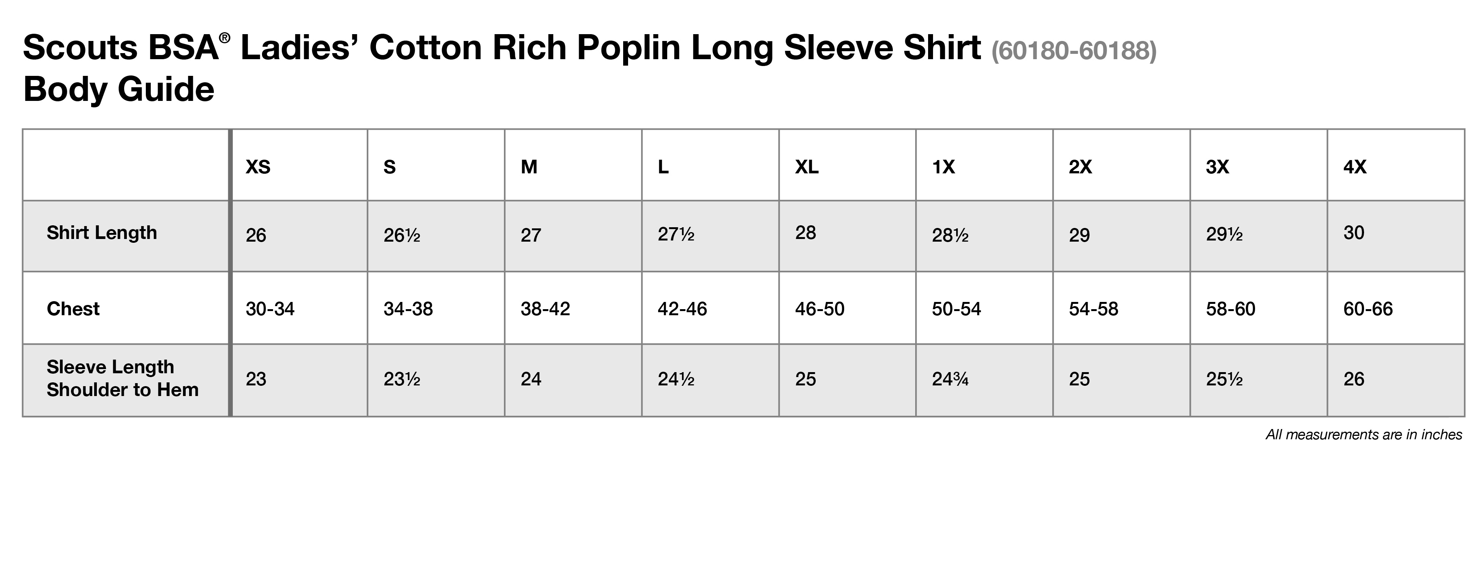
Task: Click the 25½ sleeve length for 3X
Action: pyautogui.click(x=1224, y=379)
